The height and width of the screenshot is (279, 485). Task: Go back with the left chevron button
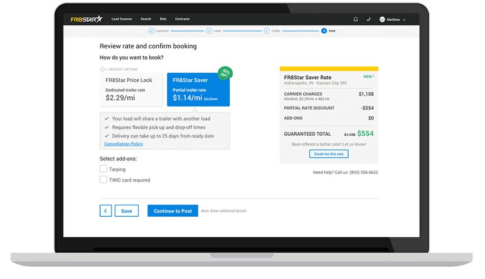pyautogui.click(x=105, y=211)
